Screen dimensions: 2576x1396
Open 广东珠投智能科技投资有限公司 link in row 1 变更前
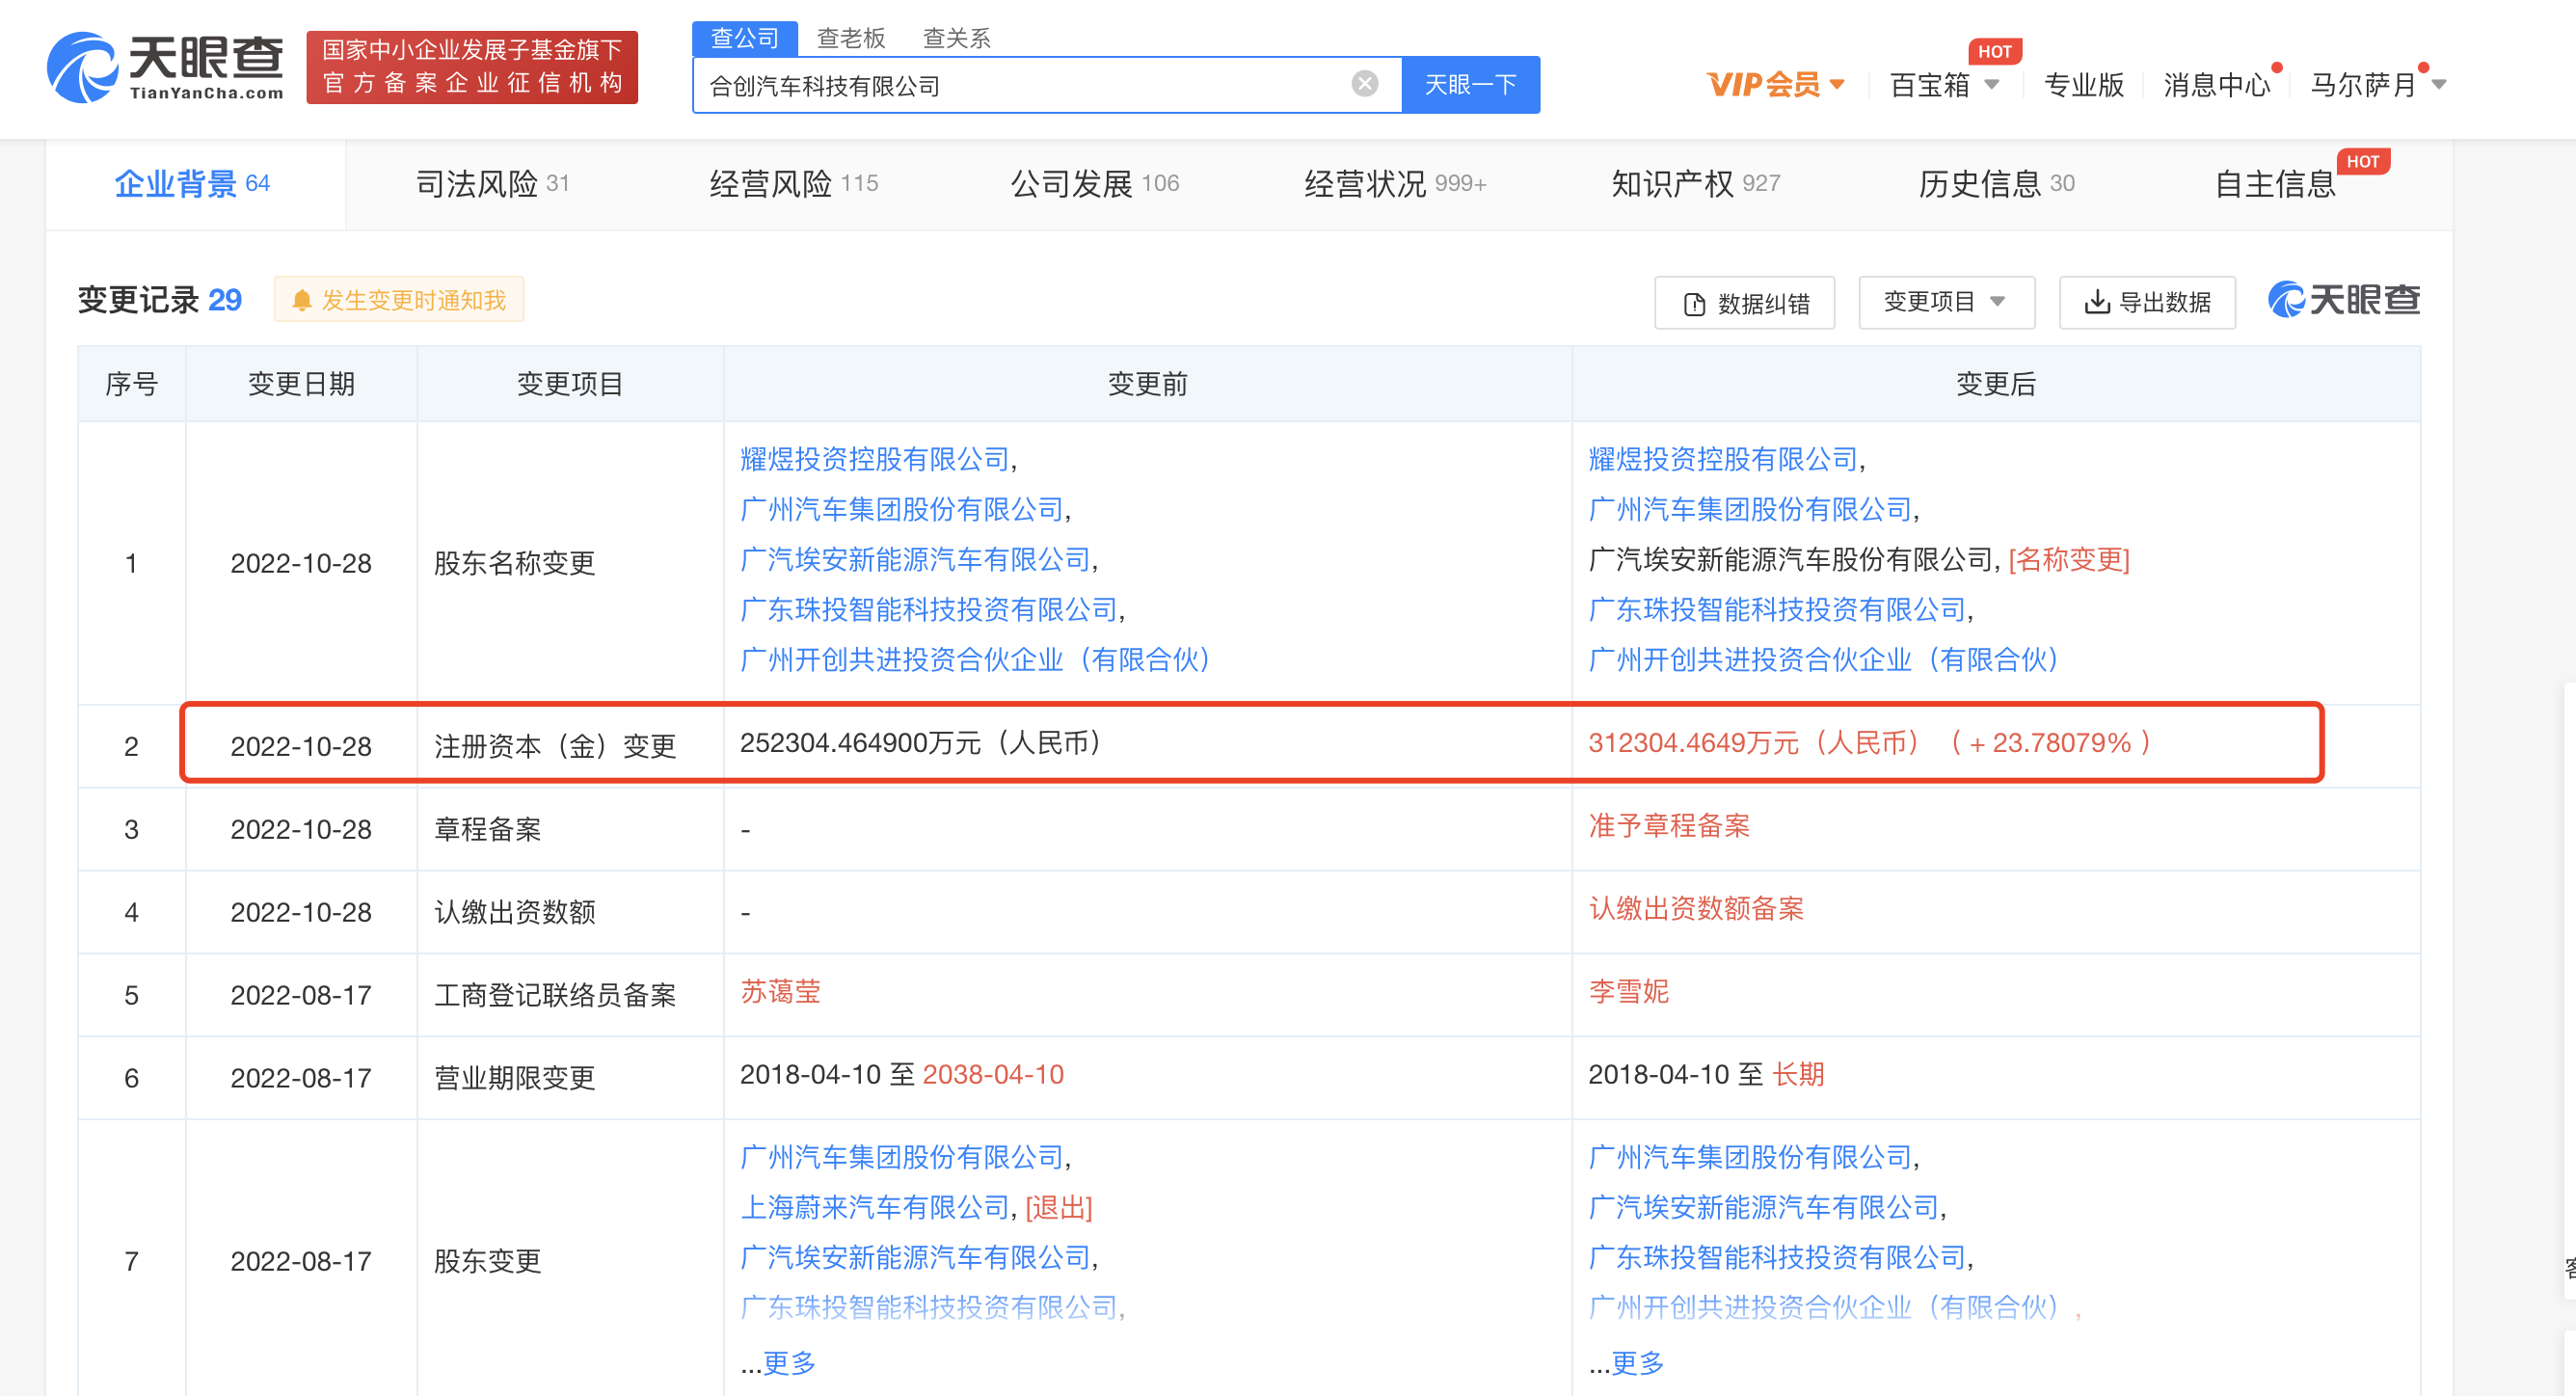(x=929, y=609)
